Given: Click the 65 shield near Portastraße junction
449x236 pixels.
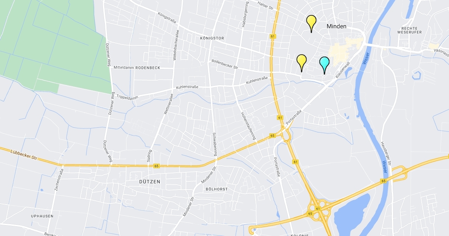Looking at the screenshot, I should coord(272,136).
